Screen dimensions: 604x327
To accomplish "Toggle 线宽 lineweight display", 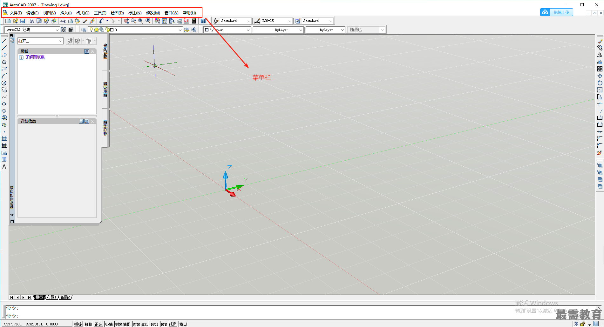I will click(x=173, y=324).
